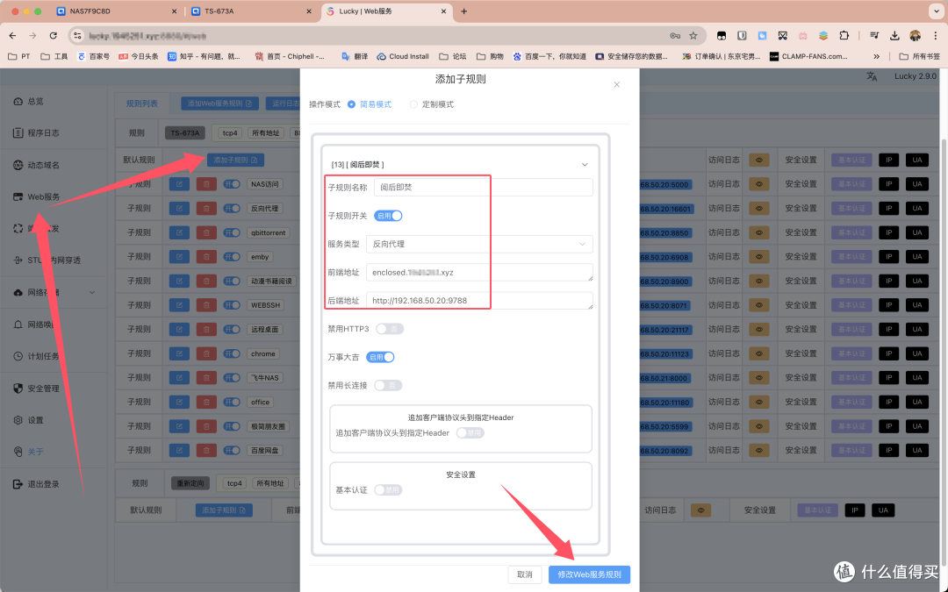Click edit icon in emby row
948x592 pixels.
click(180, 257)
